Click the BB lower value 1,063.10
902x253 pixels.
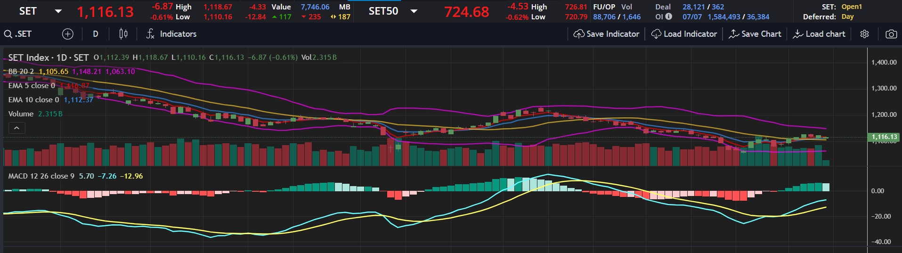(x=120, y=72)
